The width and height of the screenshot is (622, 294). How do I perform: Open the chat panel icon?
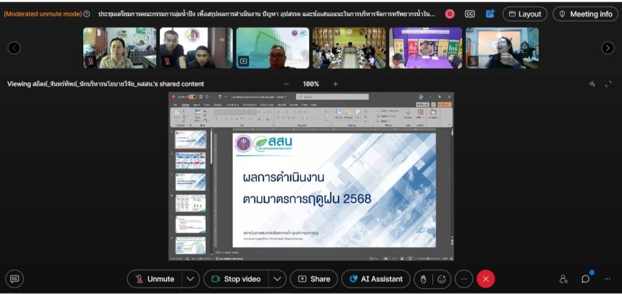[586, 279]
